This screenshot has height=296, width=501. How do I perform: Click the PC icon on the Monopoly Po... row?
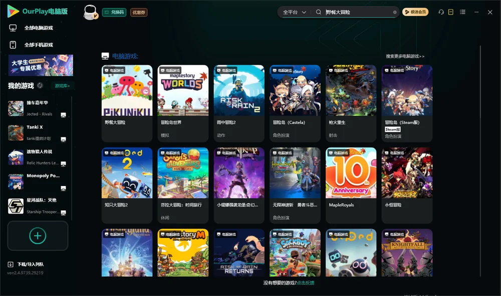pyautogui.click(x=63, y=188)
